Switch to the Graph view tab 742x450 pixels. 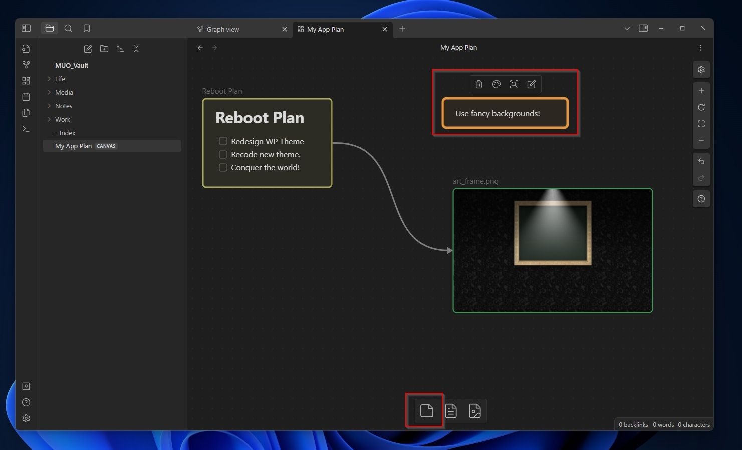pyautogui.click(x=223, y=29)
